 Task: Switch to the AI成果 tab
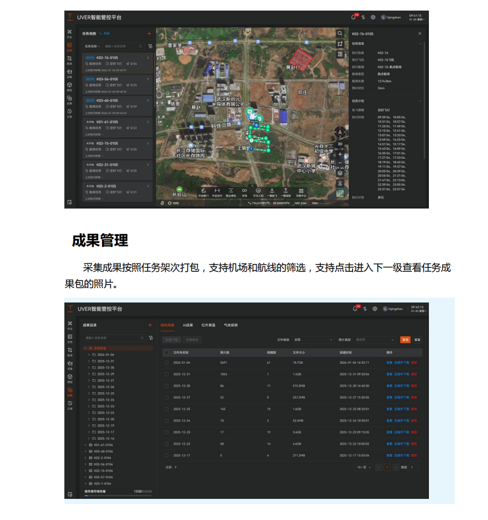pyautogui.click(x=188, y=325)
